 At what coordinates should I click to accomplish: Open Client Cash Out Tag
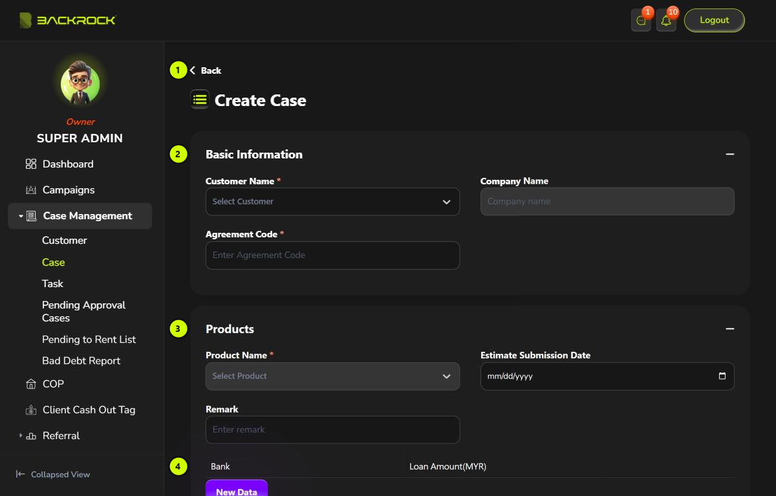click(x=89, y=410)
